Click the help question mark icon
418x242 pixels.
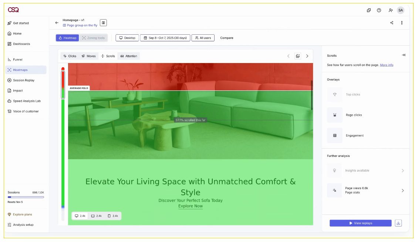(x=379, y=10)
